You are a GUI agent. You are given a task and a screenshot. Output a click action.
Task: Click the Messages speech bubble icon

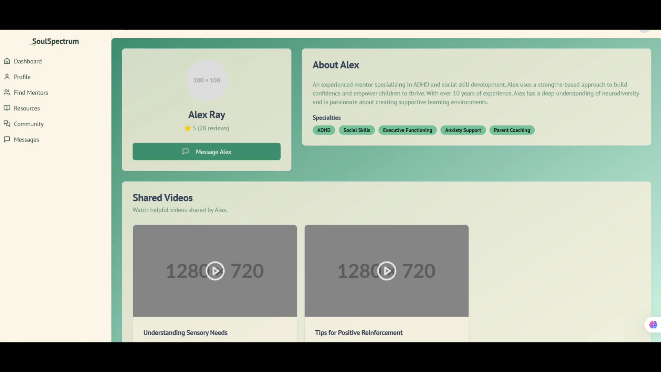(7, 139)
